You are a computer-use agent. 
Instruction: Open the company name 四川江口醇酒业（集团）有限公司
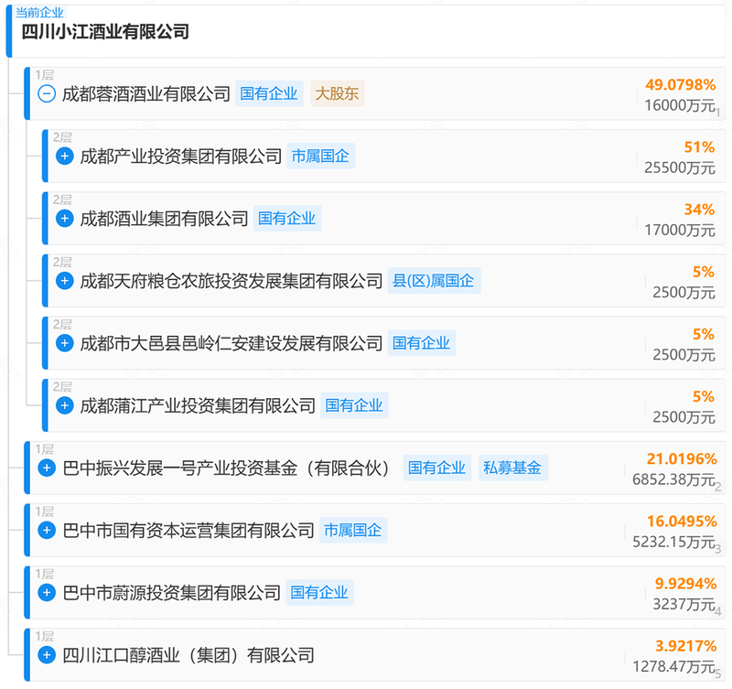tap(188, 655)
